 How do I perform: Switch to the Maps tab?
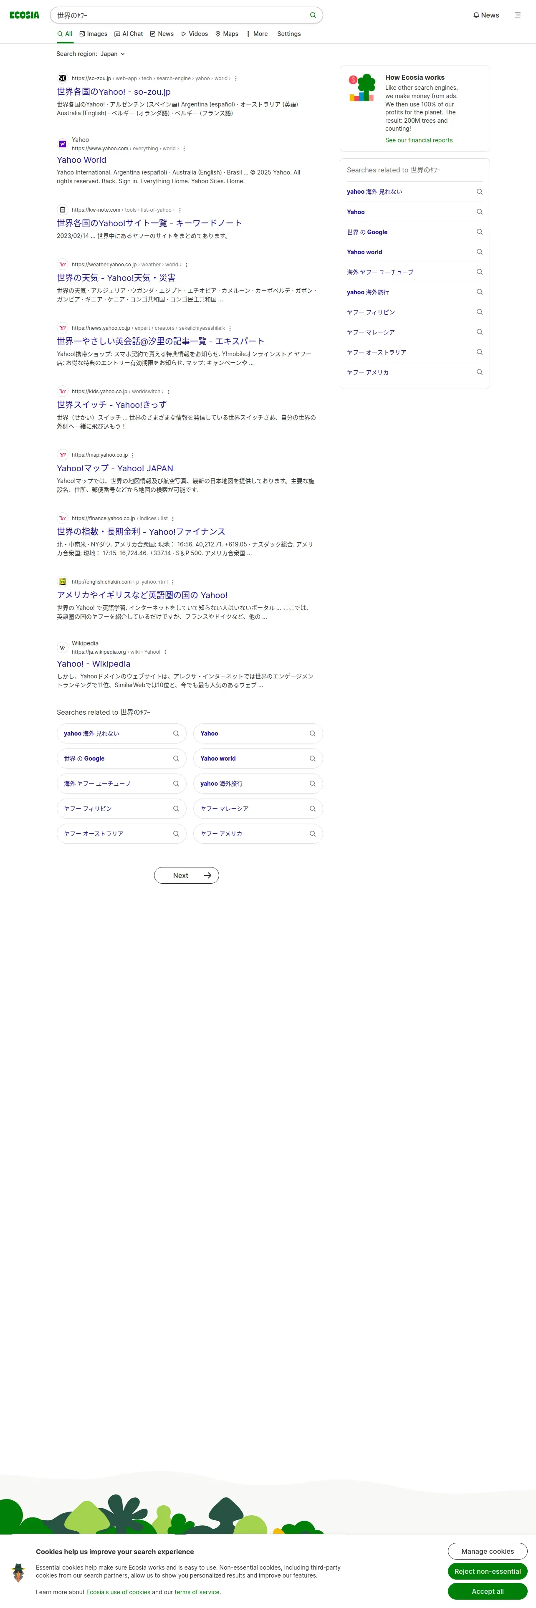click(227, 34)
